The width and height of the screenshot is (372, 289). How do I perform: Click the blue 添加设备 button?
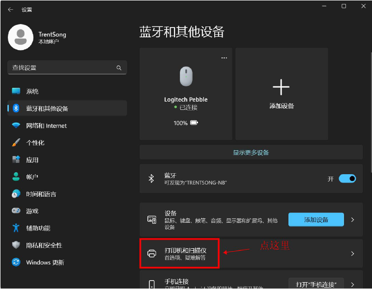(316, 220)
